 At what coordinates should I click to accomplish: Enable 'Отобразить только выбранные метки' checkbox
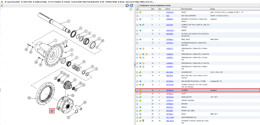click(x=138, y=5)
